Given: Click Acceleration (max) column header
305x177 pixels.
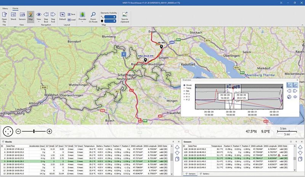Looking at the screenshot, I should pyautogui.click(x=37, y=146).
